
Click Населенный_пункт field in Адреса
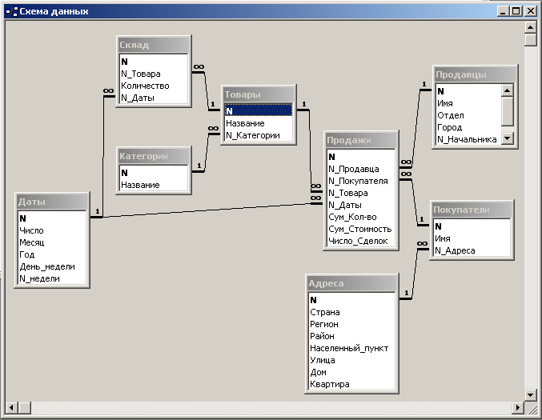pyautogui.click(x=351, y=348)
